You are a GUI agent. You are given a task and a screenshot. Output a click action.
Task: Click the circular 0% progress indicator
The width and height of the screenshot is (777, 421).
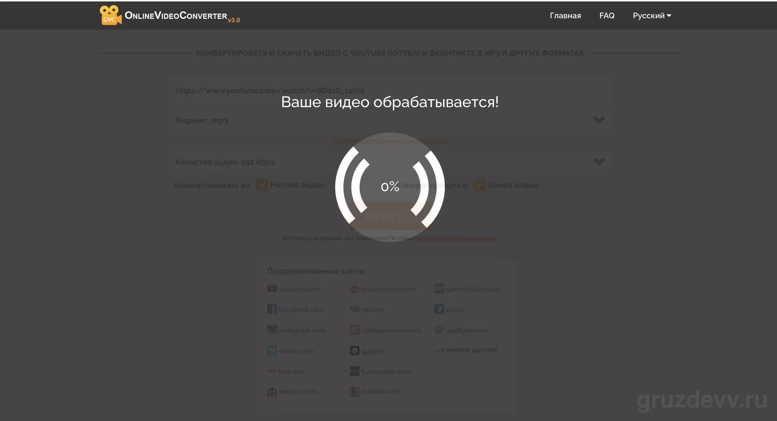click(x=390, y=187)
